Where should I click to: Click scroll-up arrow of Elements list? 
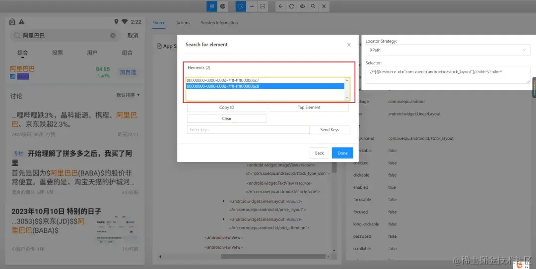[347, 80]
